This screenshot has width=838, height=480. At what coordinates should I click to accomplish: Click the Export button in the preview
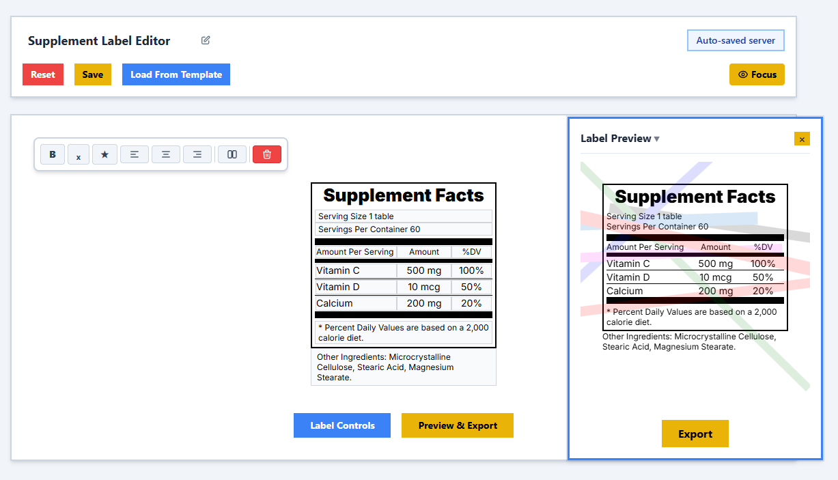695,434
